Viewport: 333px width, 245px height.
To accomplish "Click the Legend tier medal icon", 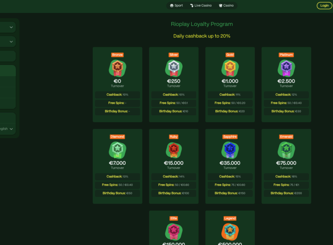I will pos(230,232).
